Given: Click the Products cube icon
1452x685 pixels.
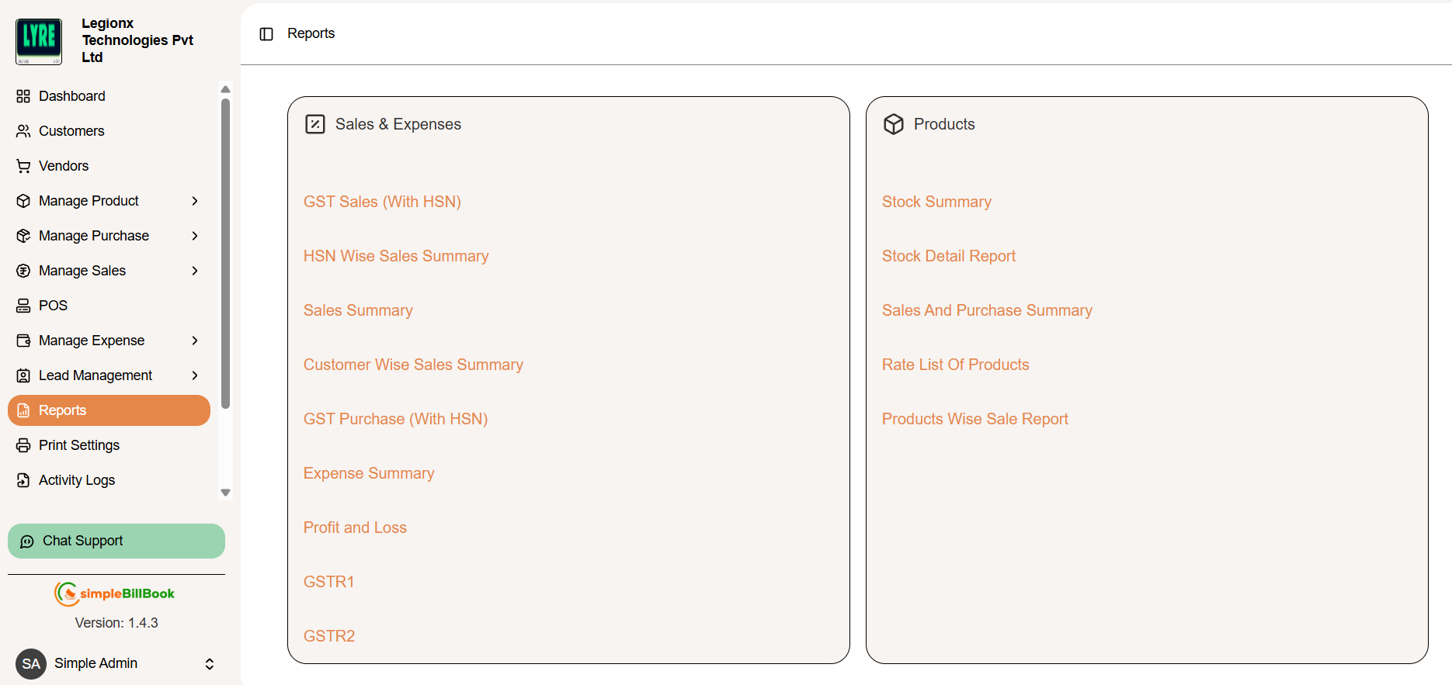Looking at the screenshot, I should (894, 124).
